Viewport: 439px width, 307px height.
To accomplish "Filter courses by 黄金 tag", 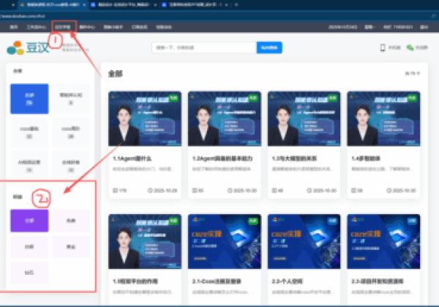I will [71, 246].
